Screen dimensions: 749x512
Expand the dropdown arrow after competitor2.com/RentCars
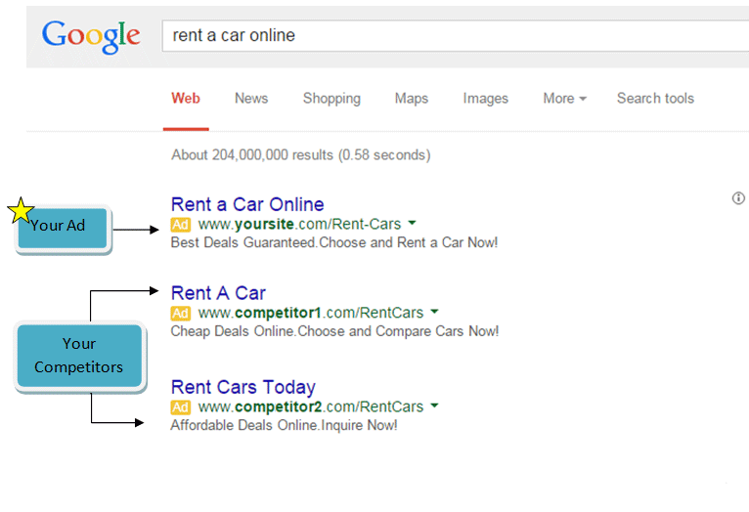[x=434, y=405]
